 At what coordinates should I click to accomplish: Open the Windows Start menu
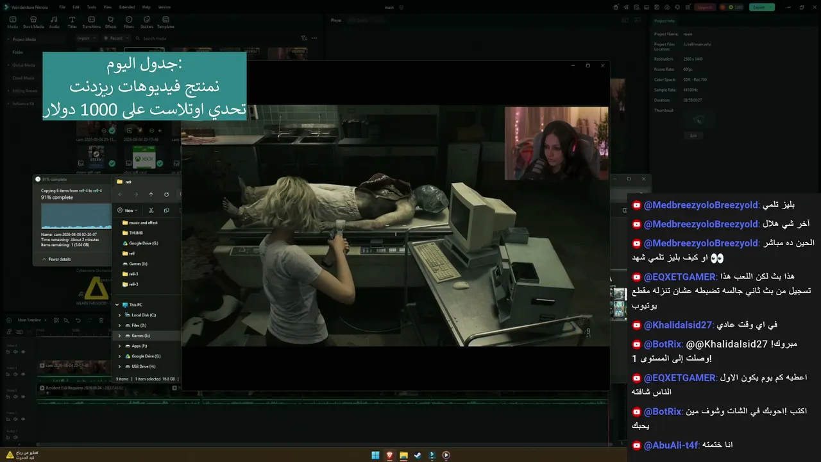pyautogui.click(x=375, y=456)
